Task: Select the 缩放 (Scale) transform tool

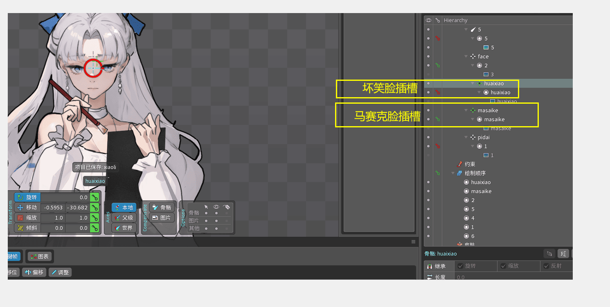Action: 27,218
